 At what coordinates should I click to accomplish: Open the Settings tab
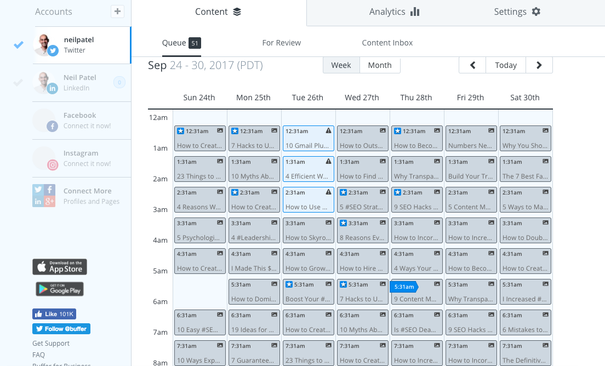[x=517, y=12]
